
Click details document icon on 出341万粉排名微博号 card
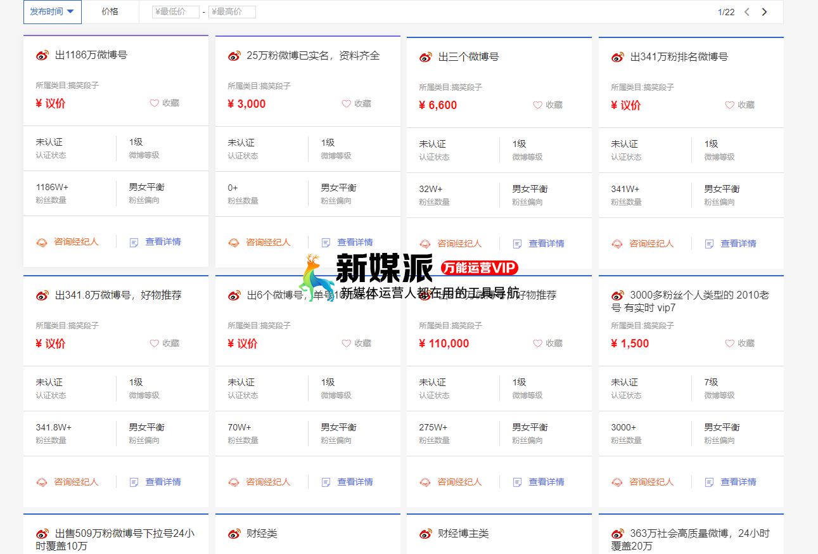pyautogui.click(x=709, y=244)
